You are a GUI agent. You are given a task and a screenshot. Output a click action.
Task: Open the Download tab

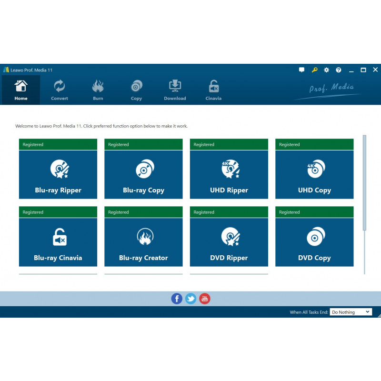point(175,90)
